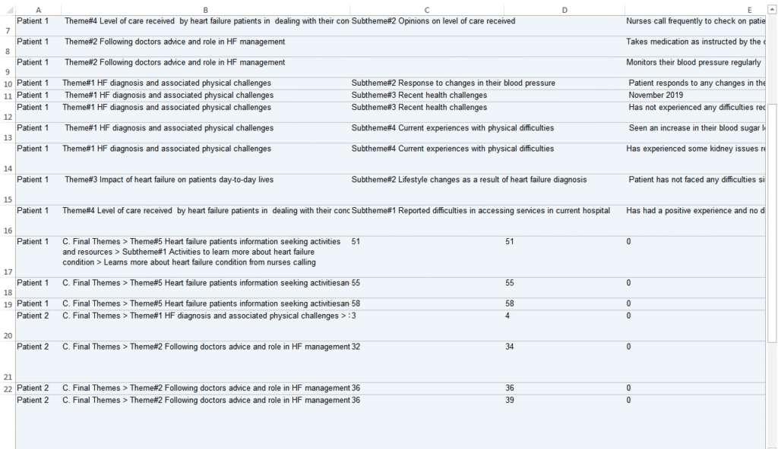
Task: Click the value 4 in row 20
Action: (507, 316)
